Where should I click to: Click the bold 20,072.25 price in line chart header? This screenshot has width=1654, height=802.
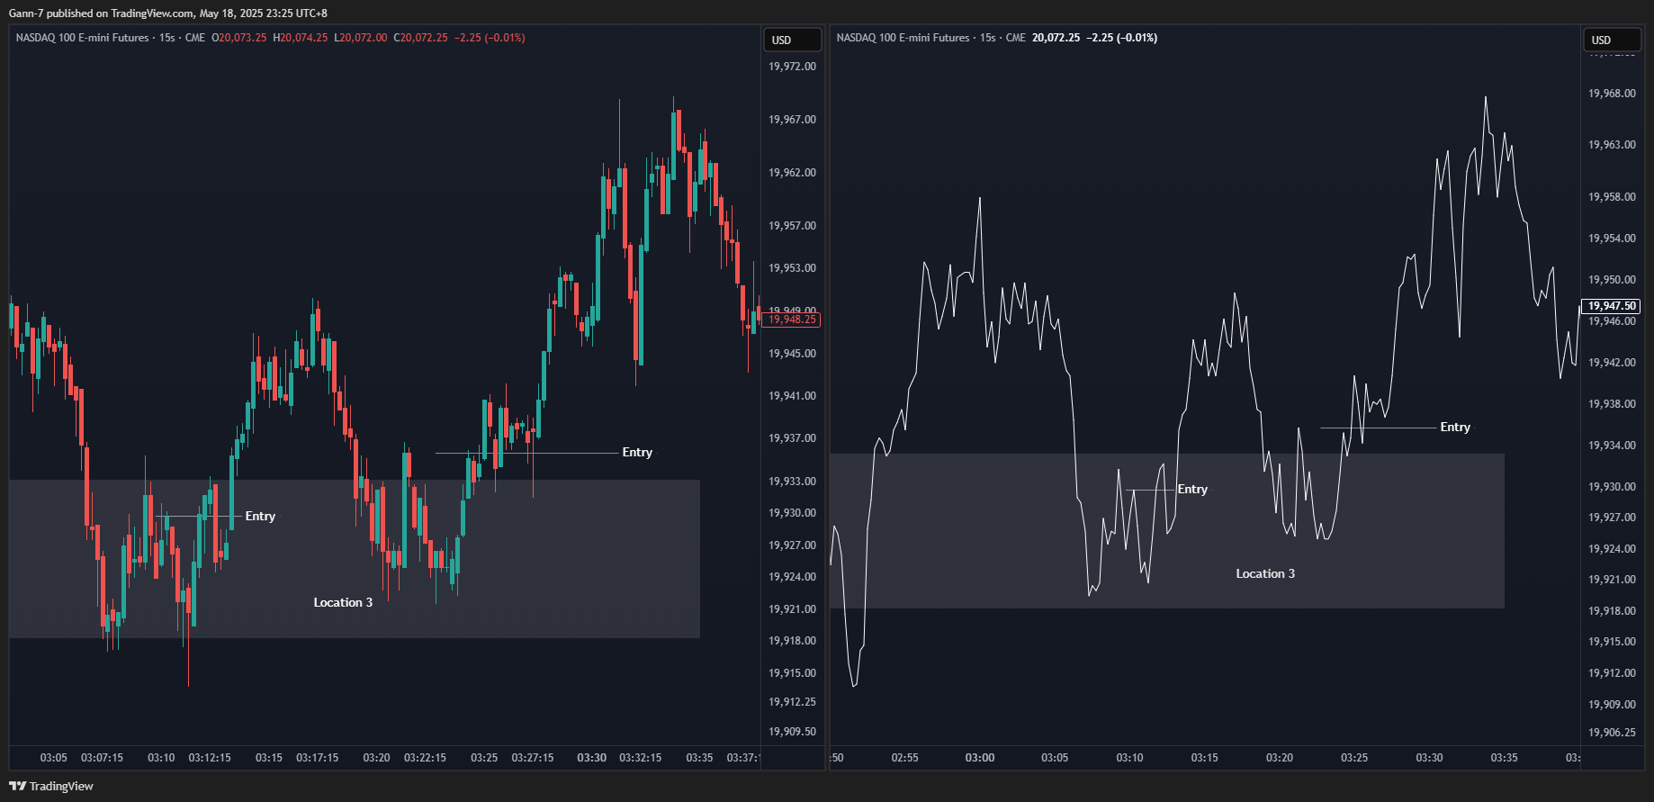click(1056, 38)
